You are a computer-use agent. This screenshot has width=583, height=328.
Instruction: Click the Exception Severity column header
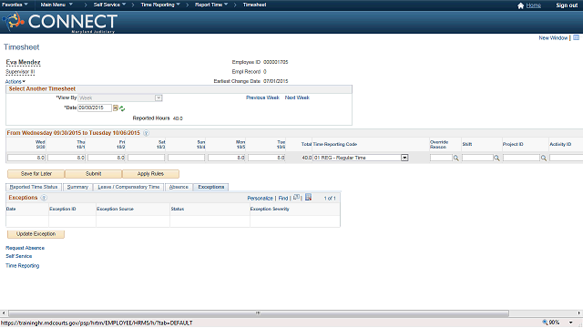coord(270,209)
